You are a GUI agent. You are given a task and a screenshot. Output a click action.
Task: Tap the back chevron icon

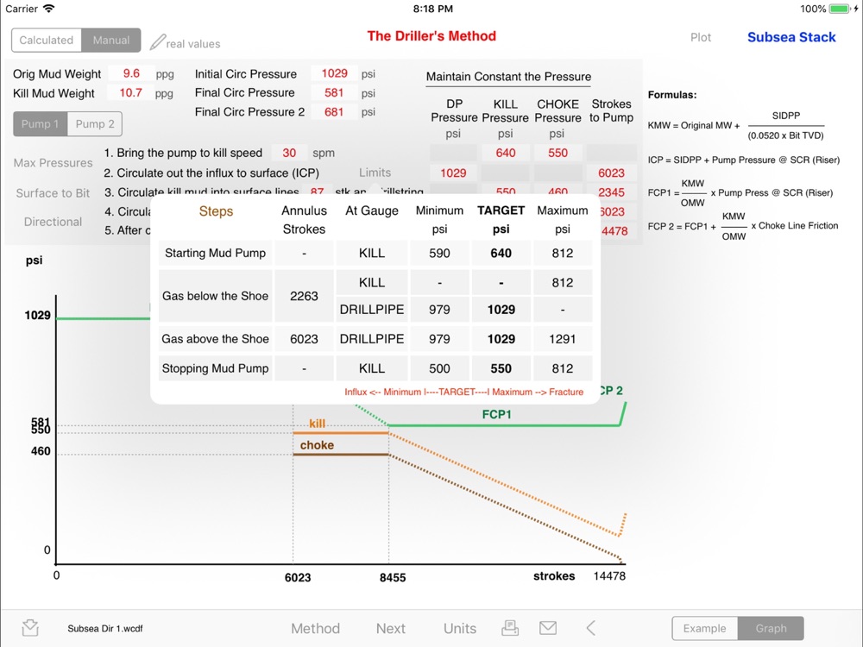590,628
